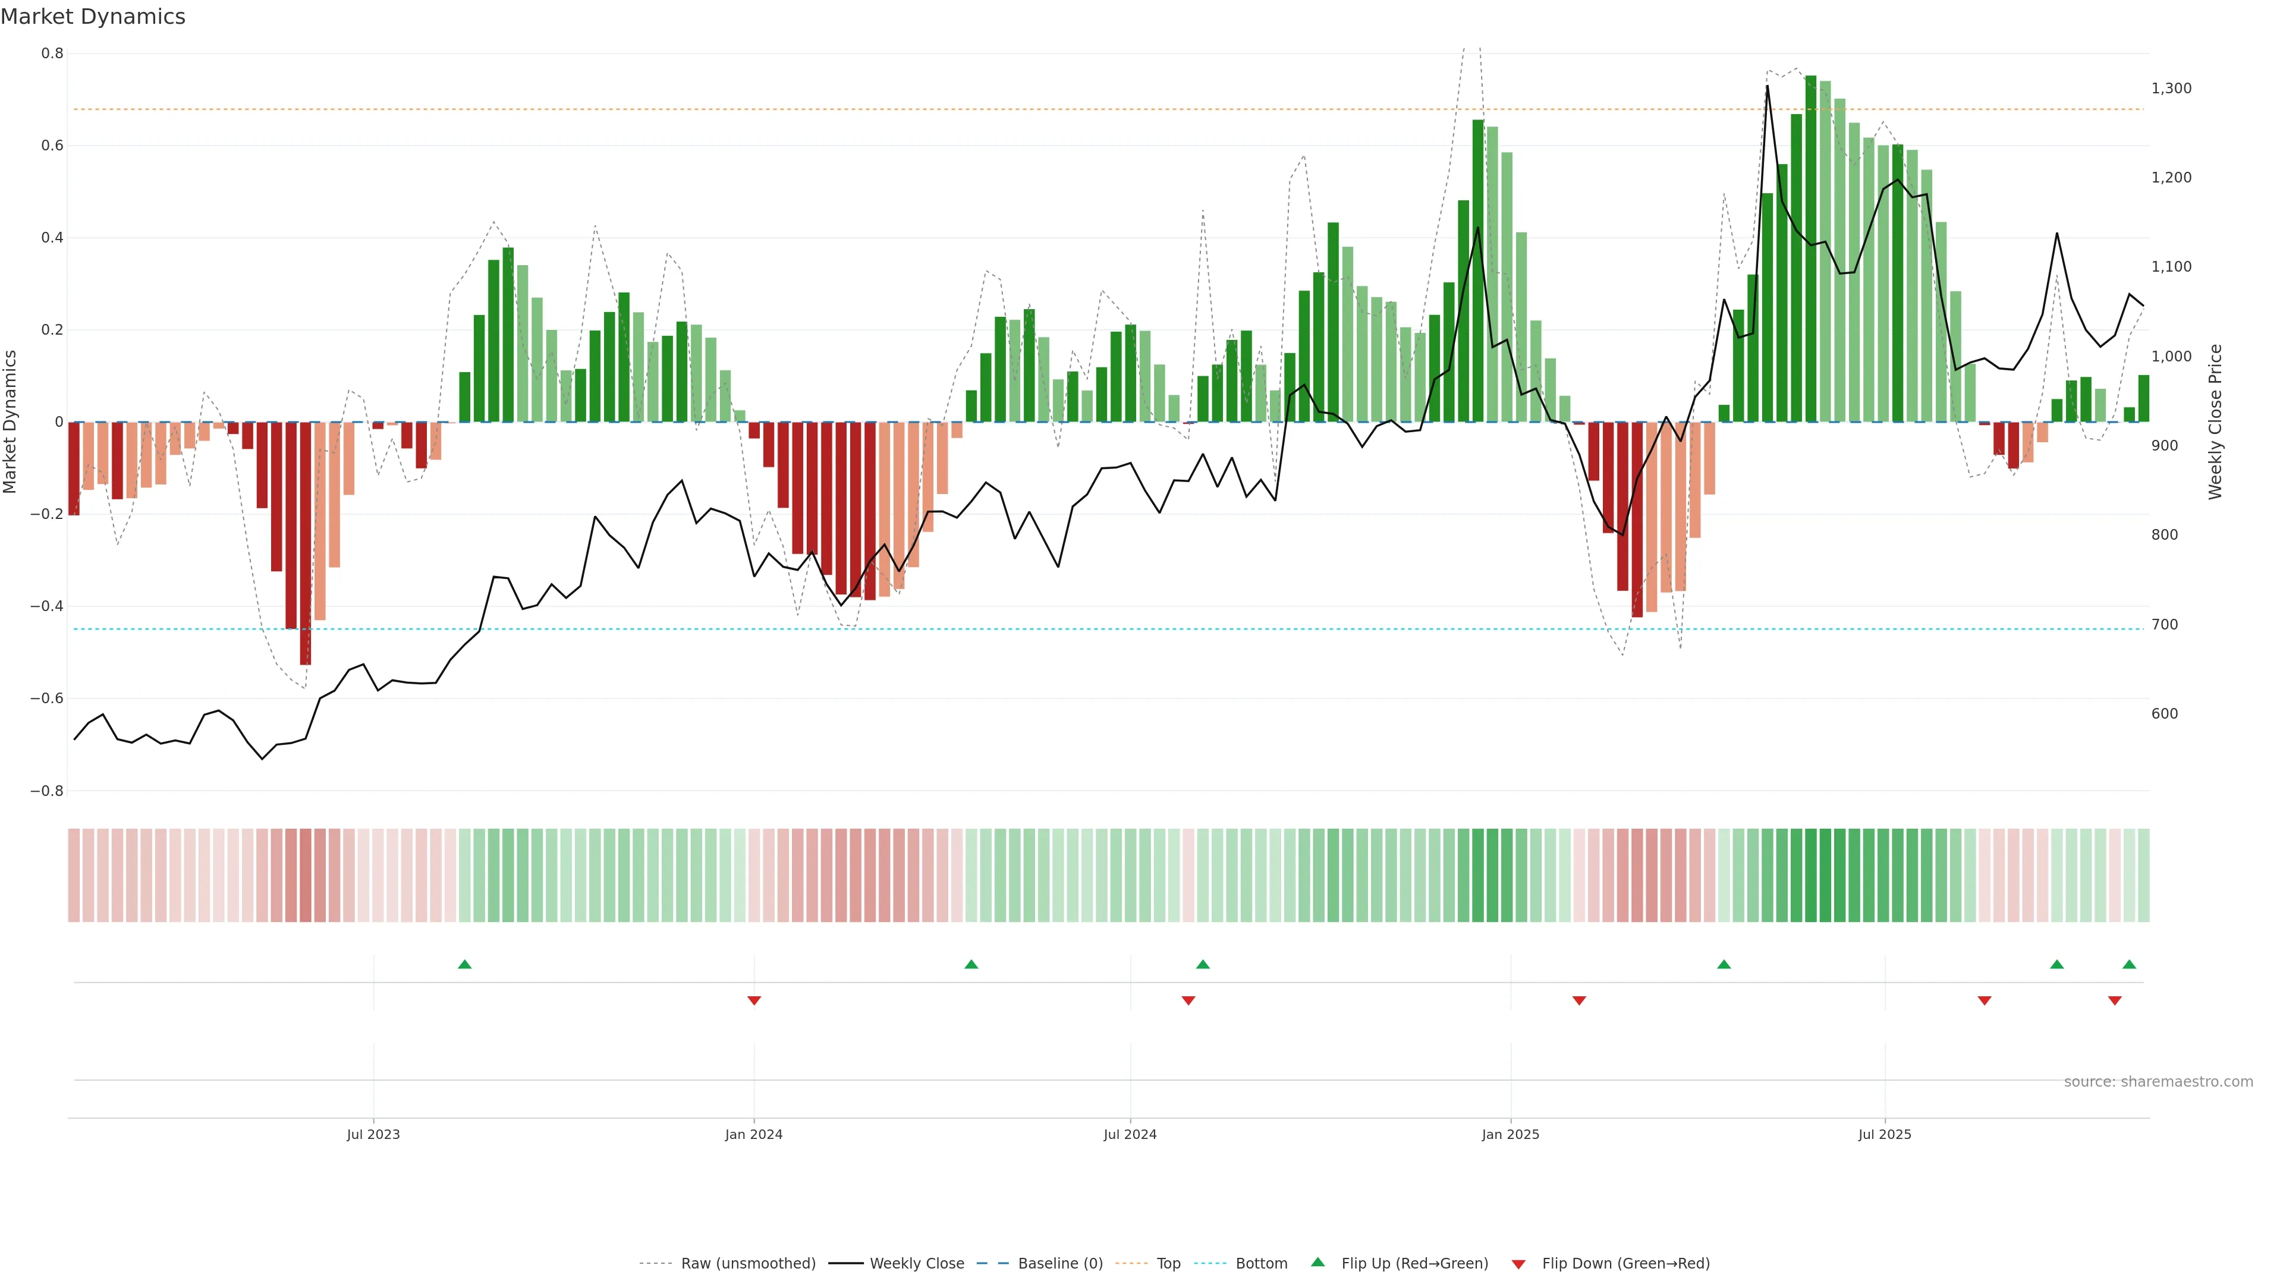Image resolution: width=2283 pixels, height=1284 pixels.
Task: Toggle the Weekly Close legend entry
Action: click(916, 1264)
